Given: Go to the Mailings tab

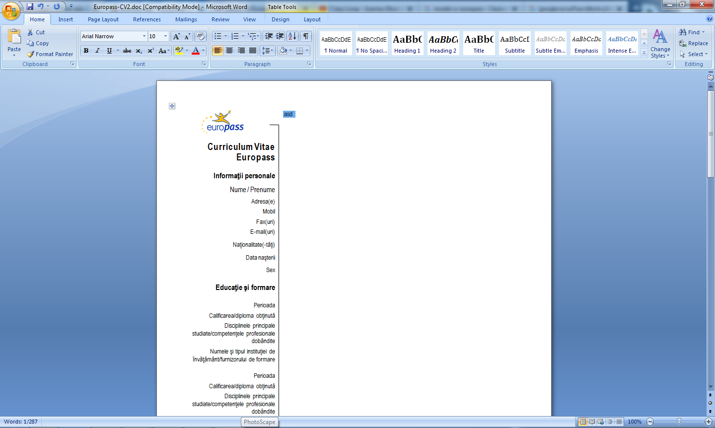Looking at the screenshot, I should pyautogui.click(x=186, y=19).
